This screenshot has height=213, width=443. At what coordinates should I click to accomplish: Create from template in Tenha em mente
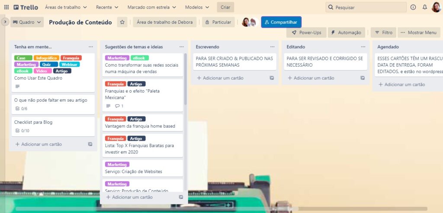coord(90,144)
